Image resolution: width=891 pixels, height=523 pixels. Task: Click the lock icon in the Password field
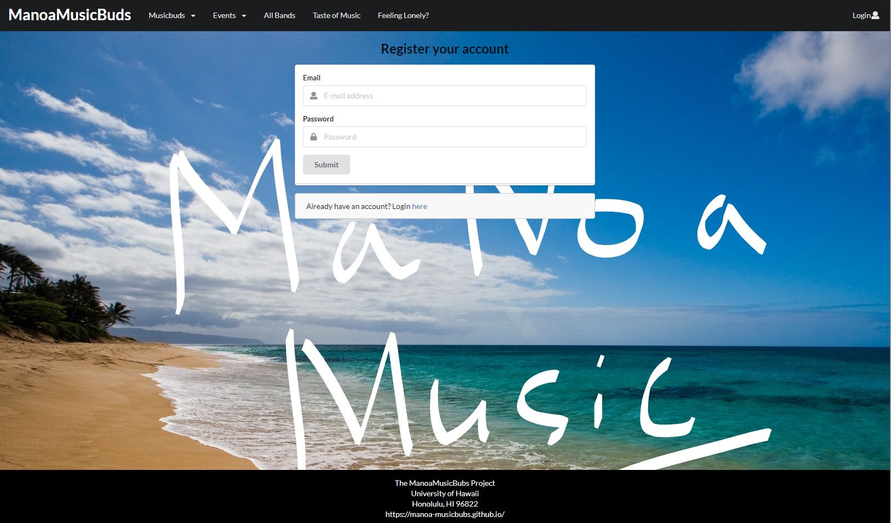[313, 137]
